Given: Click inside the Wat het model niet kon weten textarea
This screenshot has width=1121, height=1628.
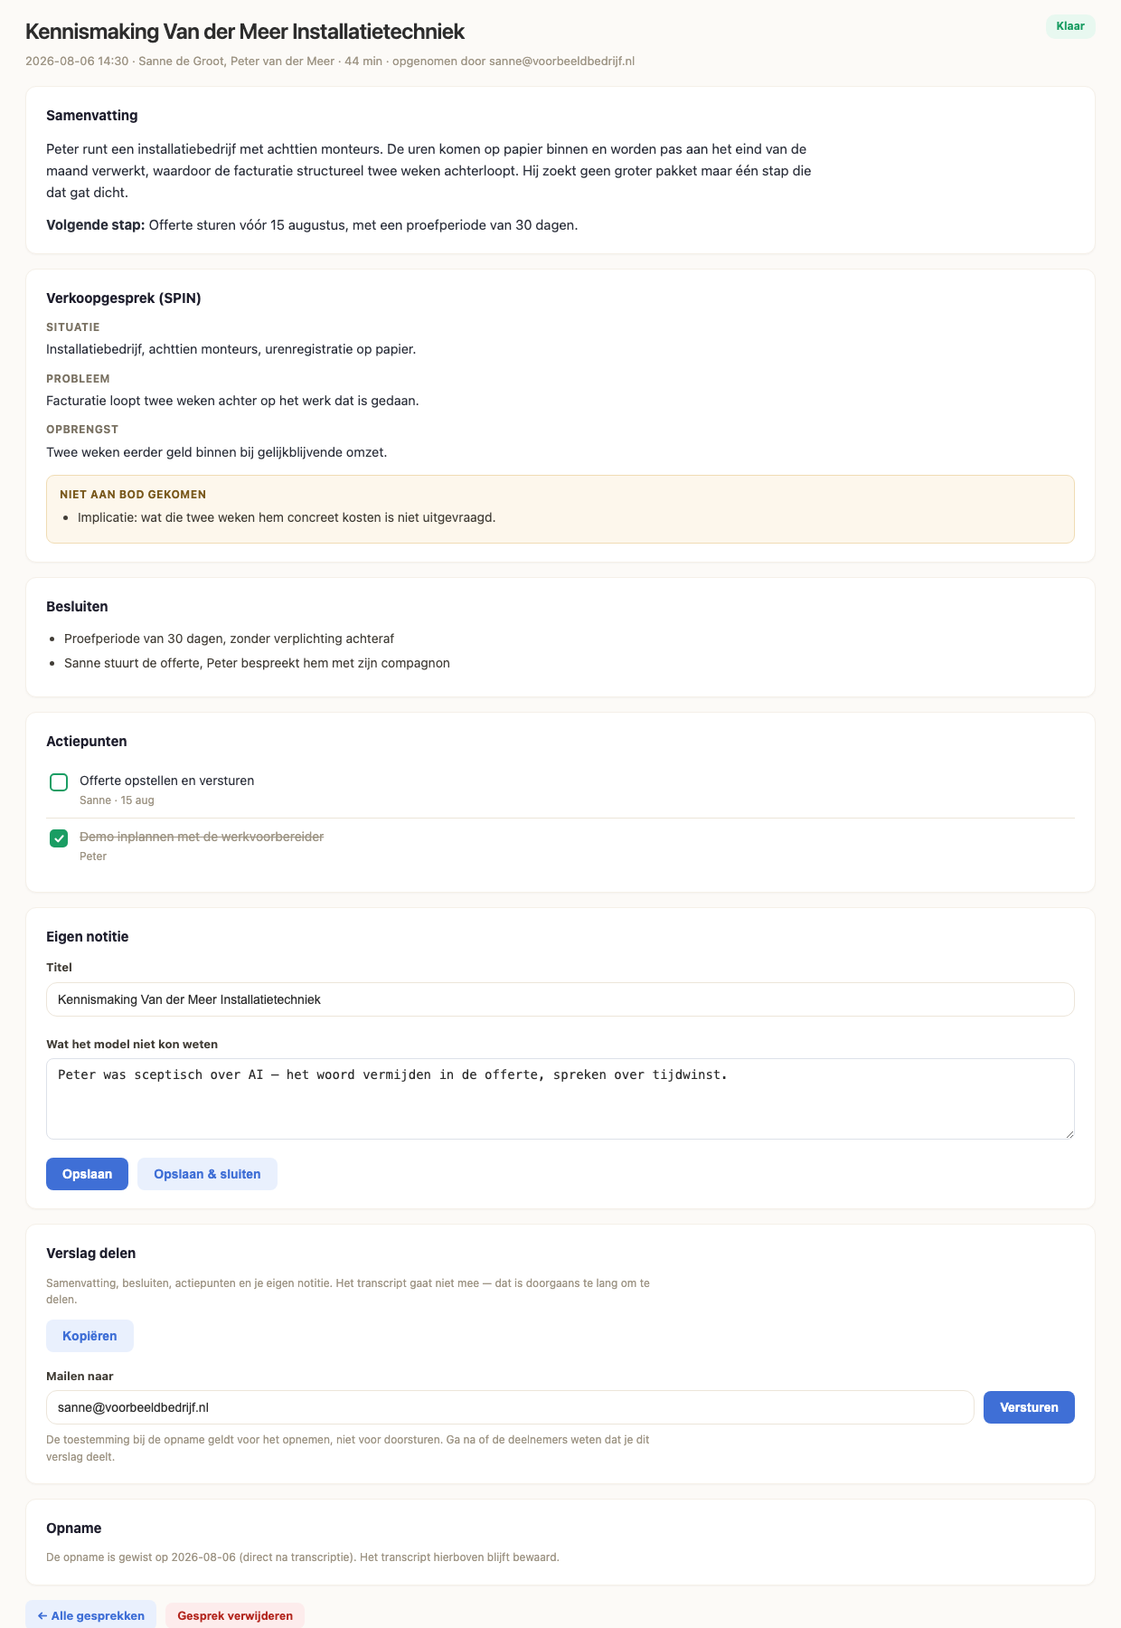Looking at the screenshot, I should pos(560,1099).
